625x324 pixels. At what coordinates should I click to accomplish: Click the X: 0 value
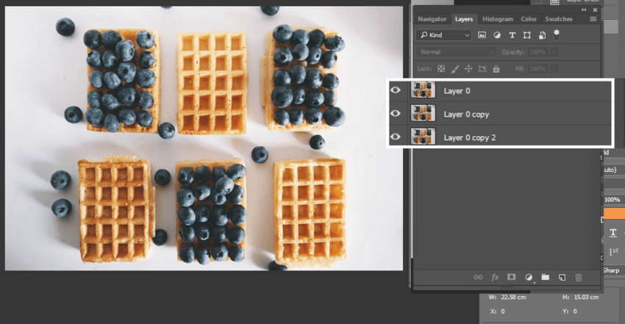pos(503,312)
